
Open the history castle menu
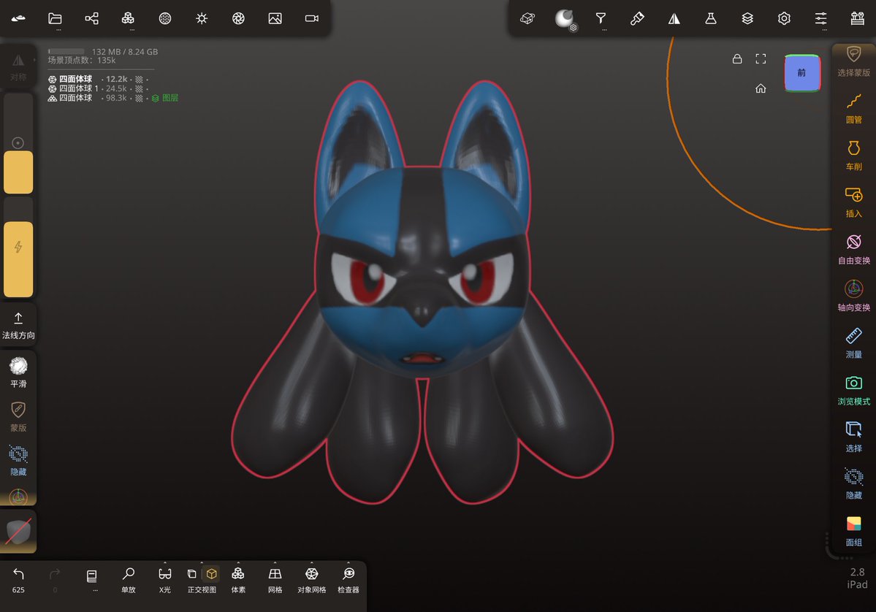(858, 18)
